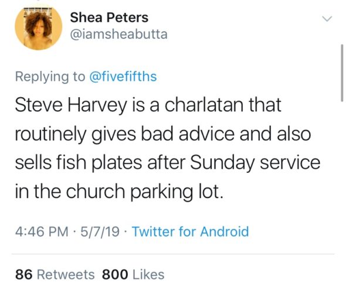Click the 'in the church parking lot' line
The width and height of the screenshot is (346, 287).
pos(119,192)
